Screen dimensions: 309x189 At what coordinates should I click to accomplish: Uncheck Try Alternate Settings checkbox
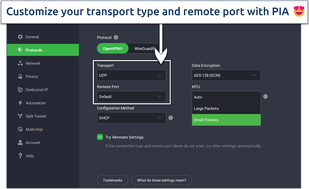(x=100, y=137)
